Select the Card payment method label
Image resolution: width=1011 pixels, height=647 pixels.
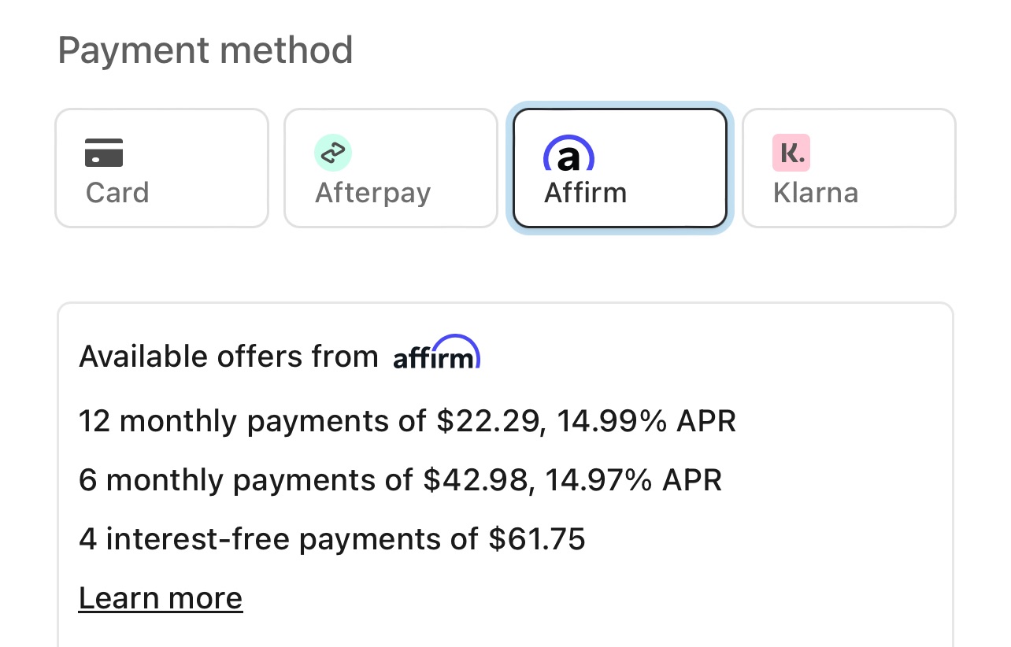(117, 193)
